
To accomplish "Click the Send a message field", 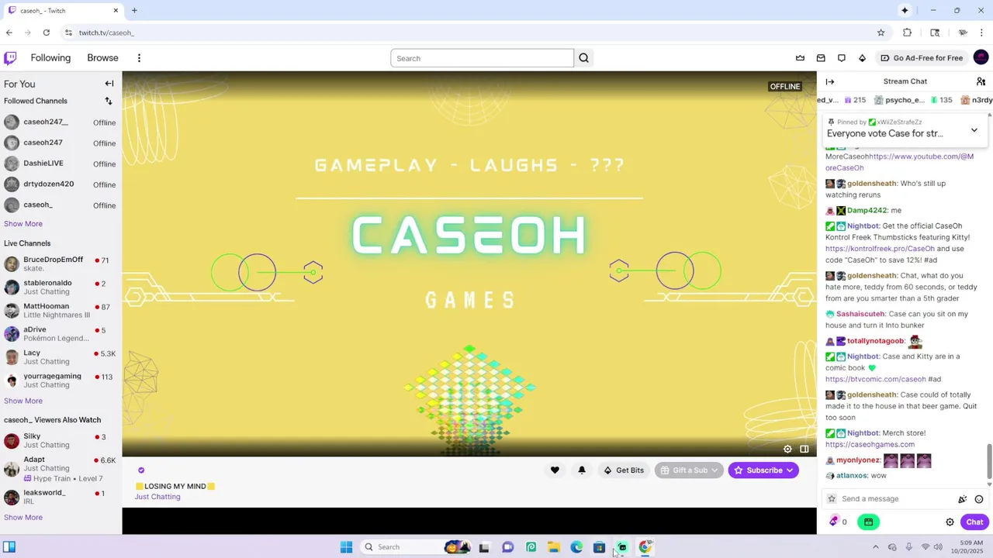I will (894, 499).
